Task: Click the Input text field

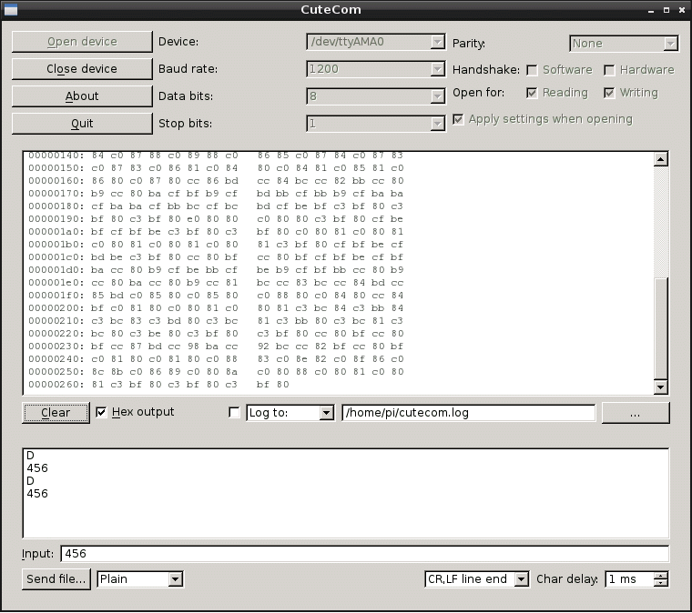Action: click(365, 554)
